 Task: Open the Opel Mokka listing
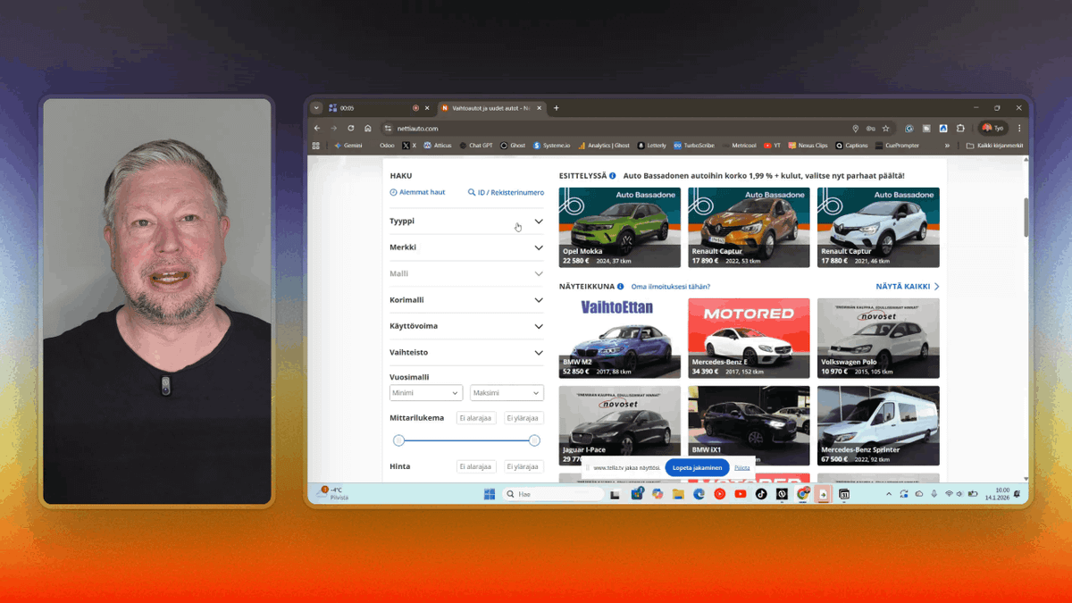pyautogui.click(x=619, y=227)
